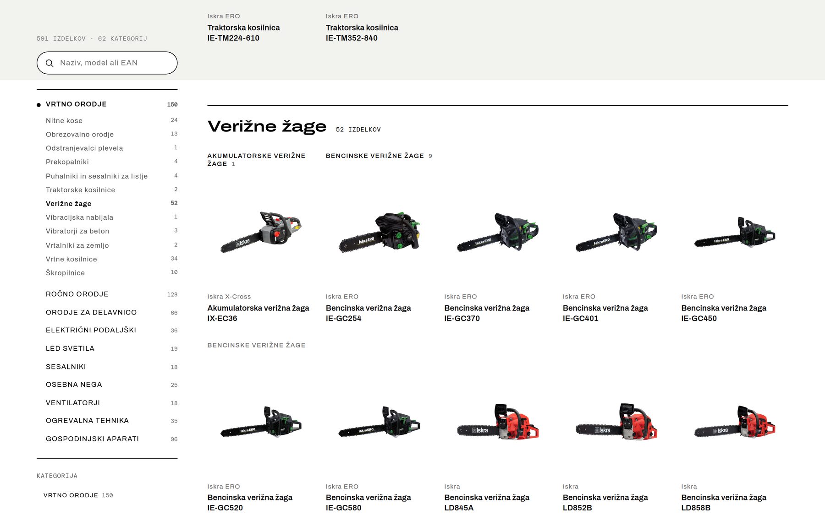Screen dimensions: 825x515
Task: Open the Škropilnice subcategory
Action: (x=111, y=272)
